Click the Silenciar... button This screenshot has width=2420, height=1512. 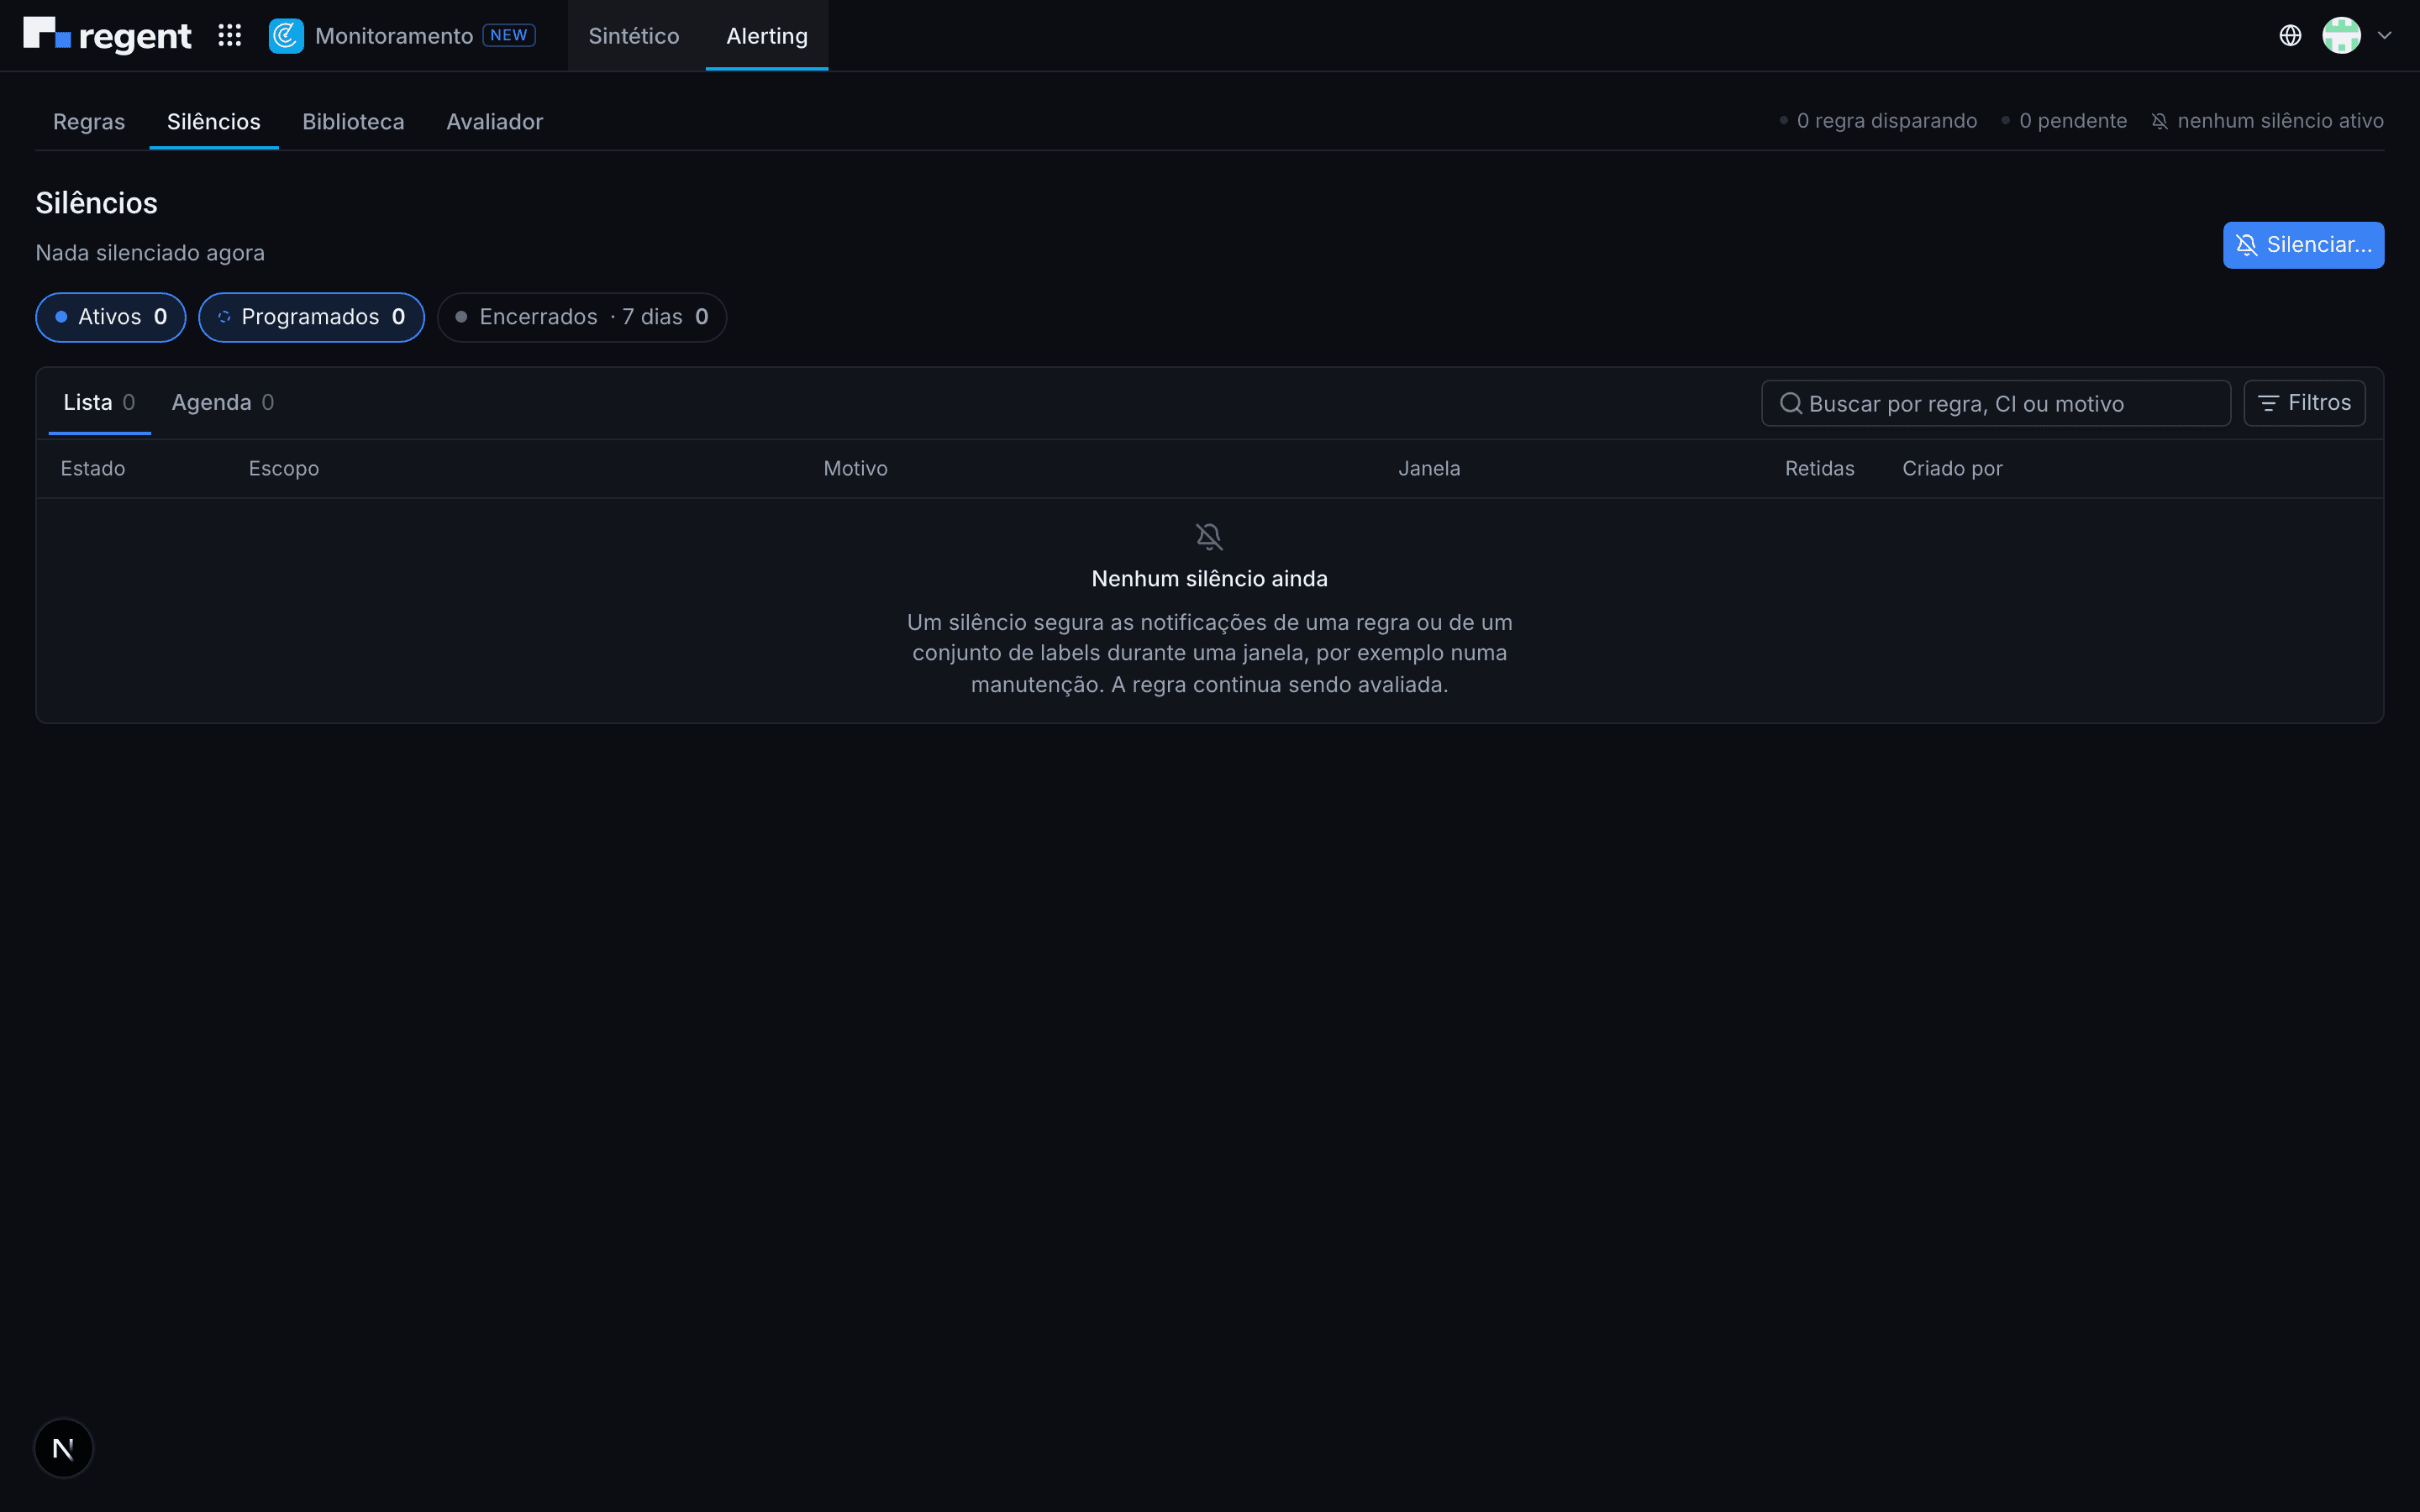click(x=2303, y=245)
